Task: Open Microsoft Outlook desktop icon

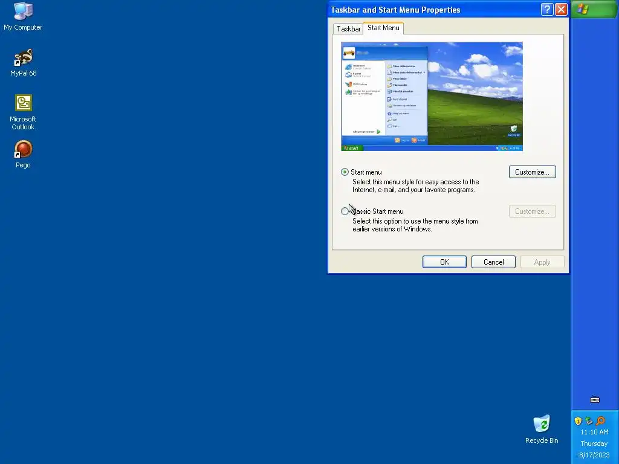Action: pyautogui.click(x=23, y=112)
